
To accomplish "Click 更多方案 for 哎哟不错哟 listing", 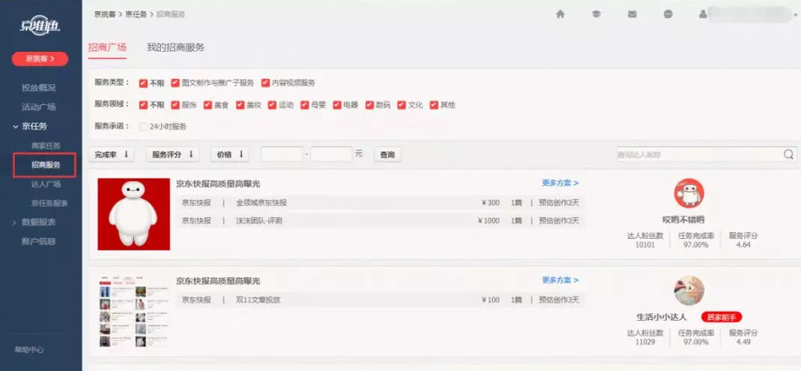I will [560, 182].
